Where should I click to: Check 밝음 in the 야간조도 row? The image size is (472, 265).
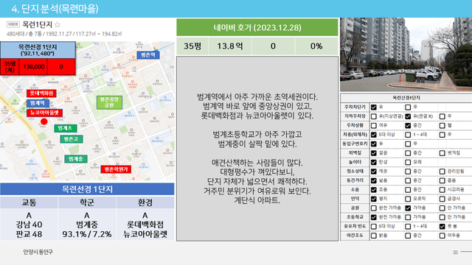tap(374, 236)
